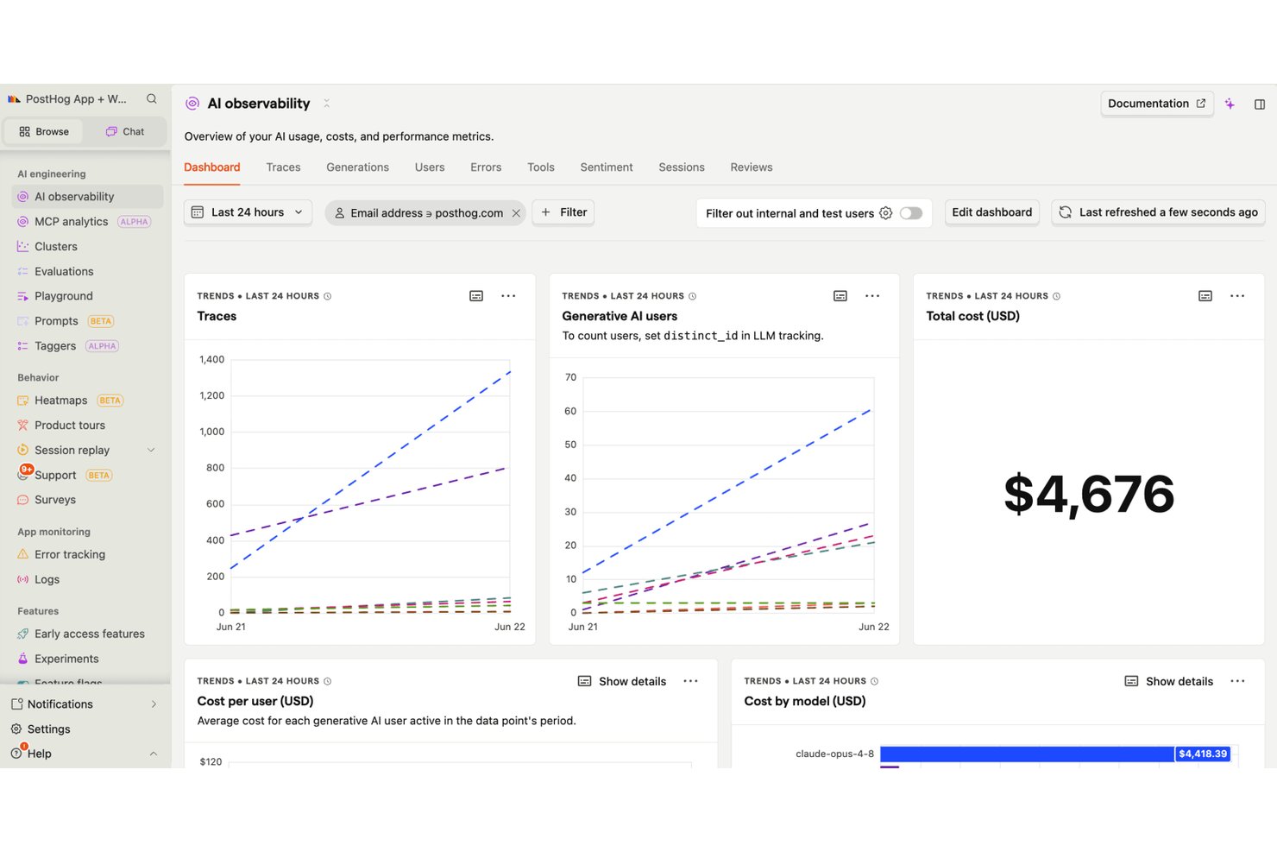The width and height of the screenshot is (1277, 852).
Task: Remove the Email address posthog.com filter
Action: pos(516,213)
